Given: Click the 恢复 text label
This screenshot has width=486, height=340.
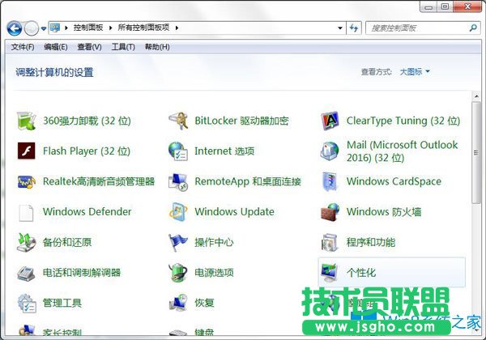Looking at the screenshot, I should 204,303.
